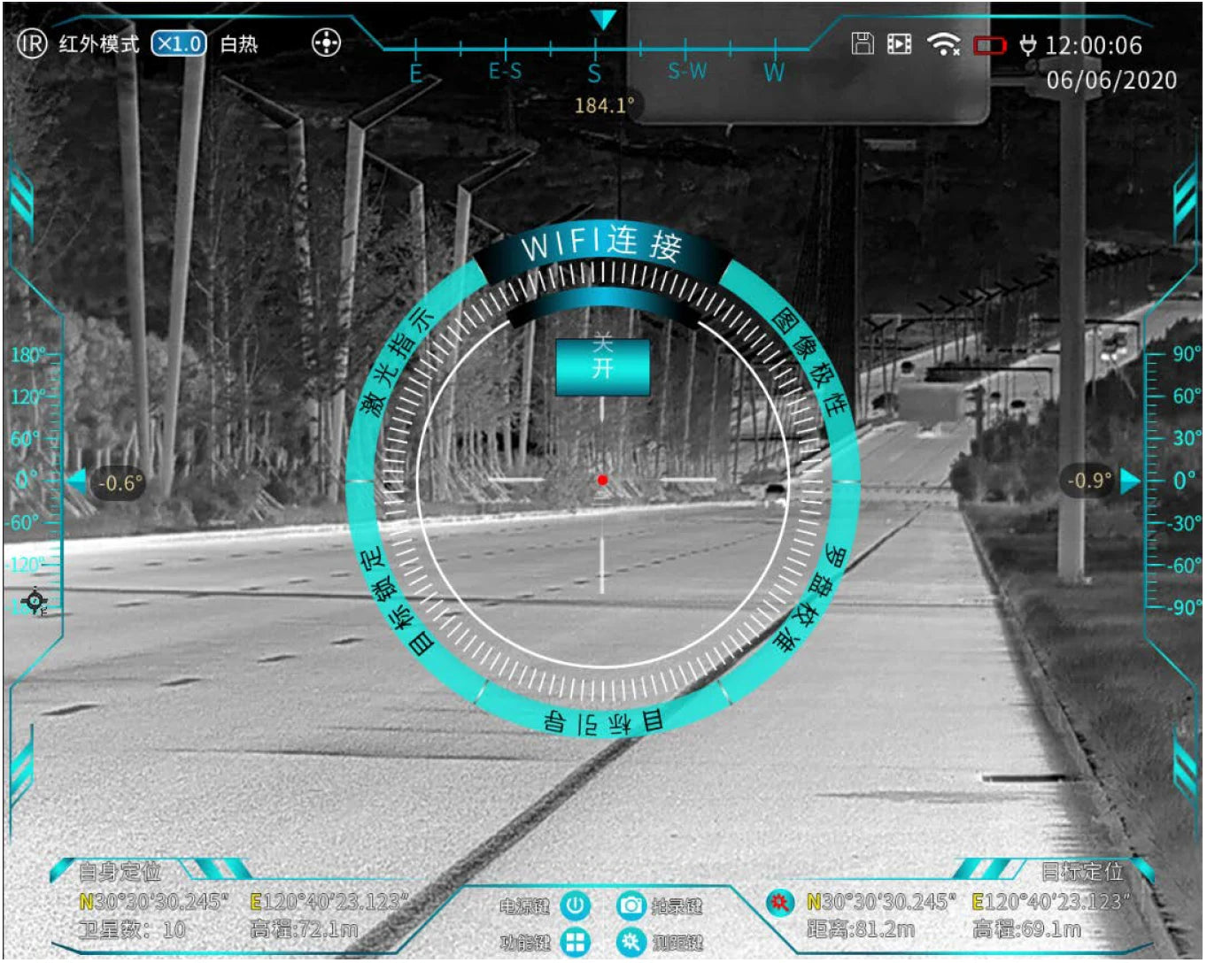Select 激光指示 laser pointer menu segment
The height and width of the screenshot is (963, 1207).
pyautogui.click(x=398, y=362)
